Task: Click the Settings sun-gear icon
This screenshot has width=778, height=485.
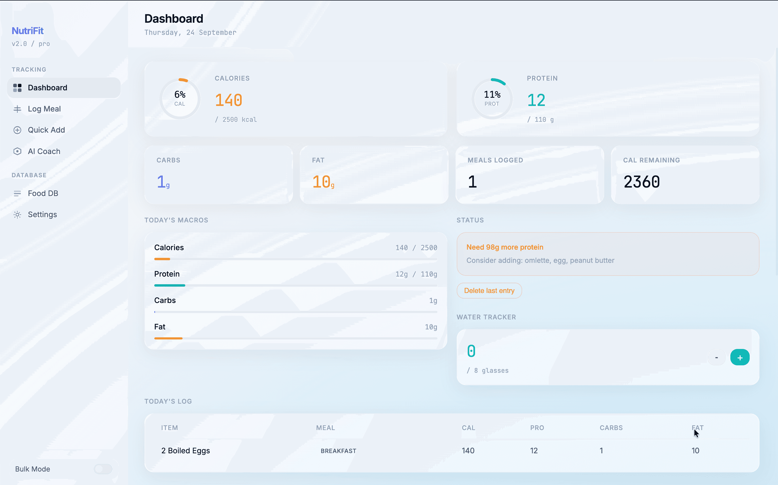Action: tap(17, 214)
